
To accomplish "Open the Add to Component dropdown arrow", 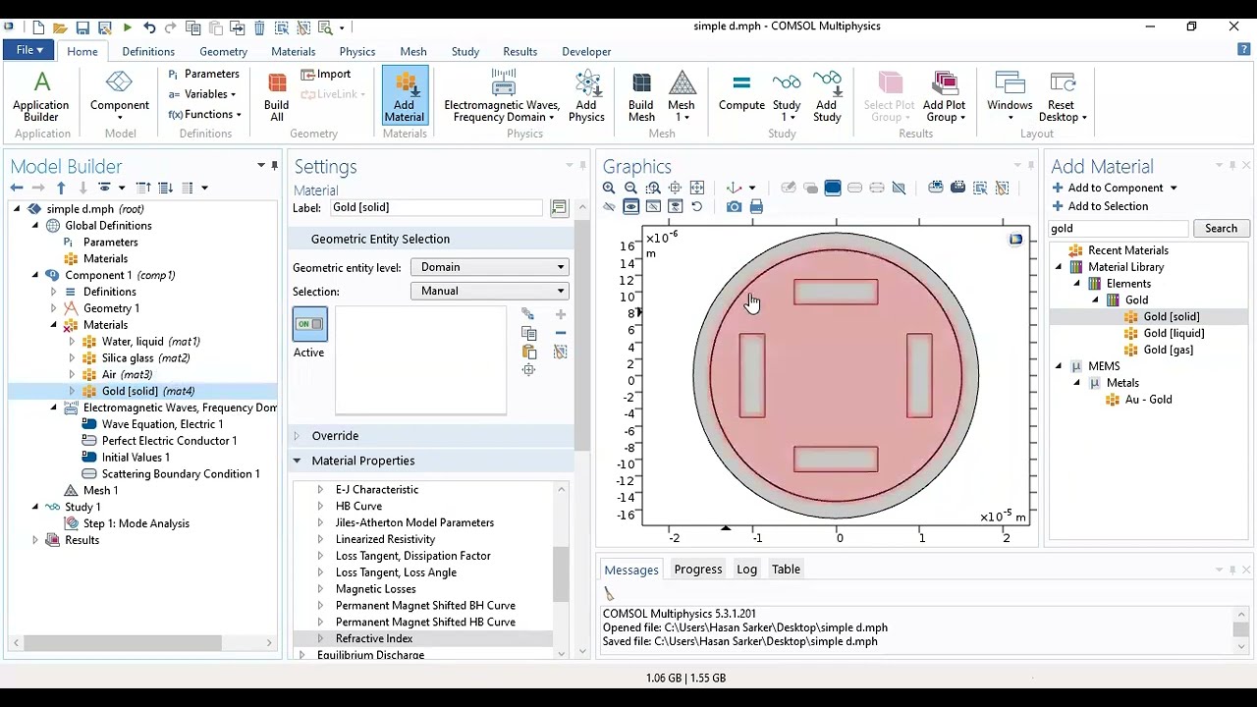I will click(1173, 188).
